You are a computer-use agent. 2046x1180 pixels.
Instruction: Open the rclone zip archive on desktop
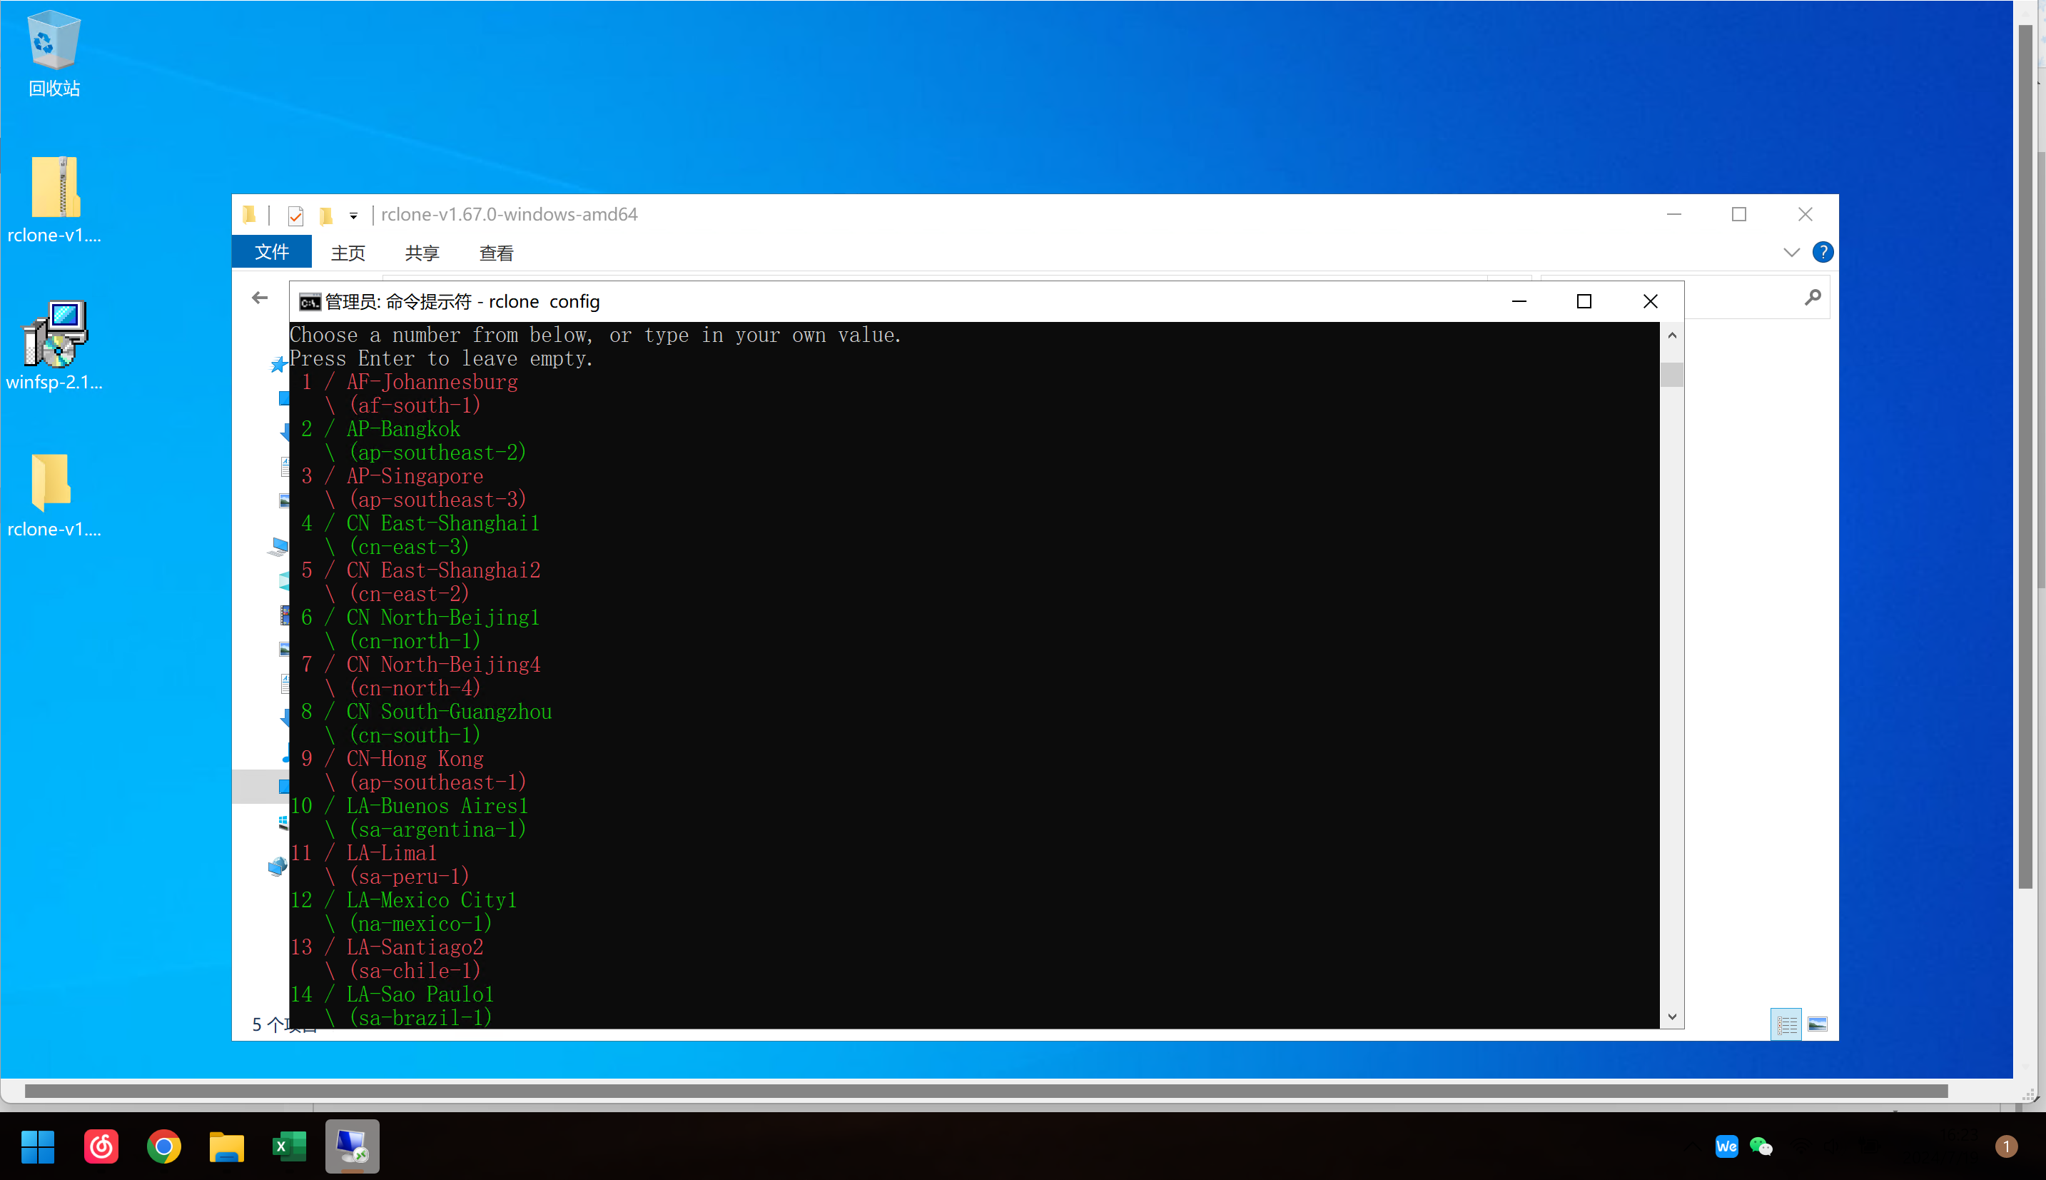[x=54, y=187]
